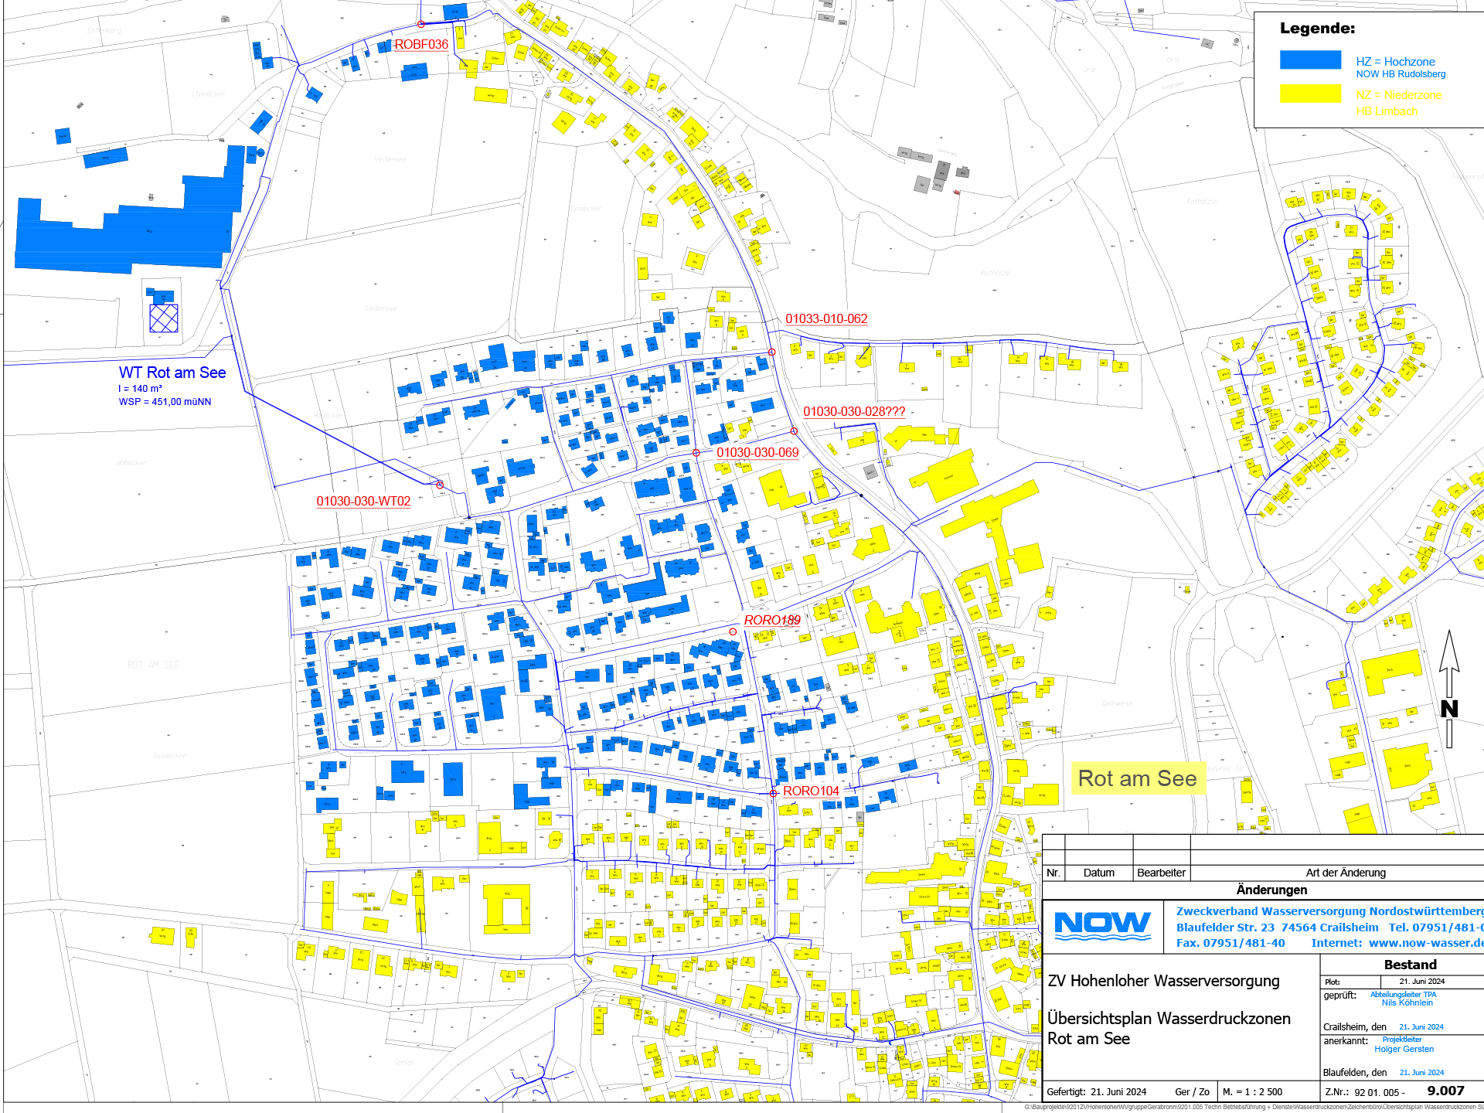Click the red circle marker by 01030-030-WT02
The height and width of the screenshot is (1113, 1484).
440,485
